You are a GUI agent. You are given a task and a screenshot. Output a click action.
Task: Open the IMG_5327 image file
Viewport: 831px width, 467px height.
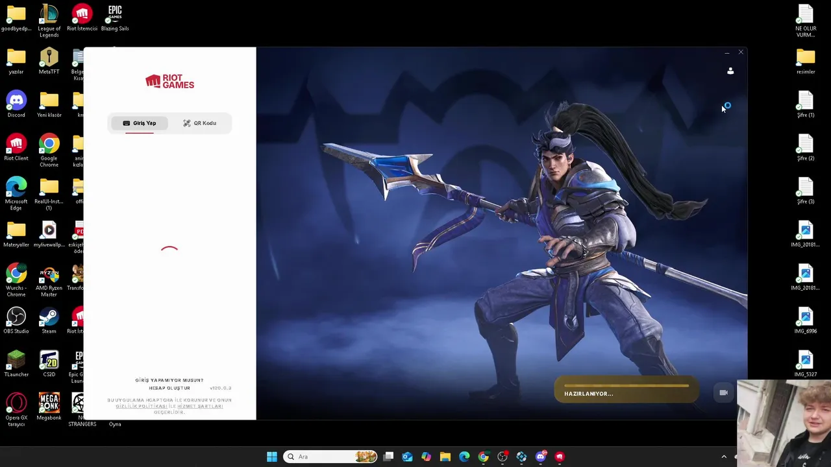(806, 363)
